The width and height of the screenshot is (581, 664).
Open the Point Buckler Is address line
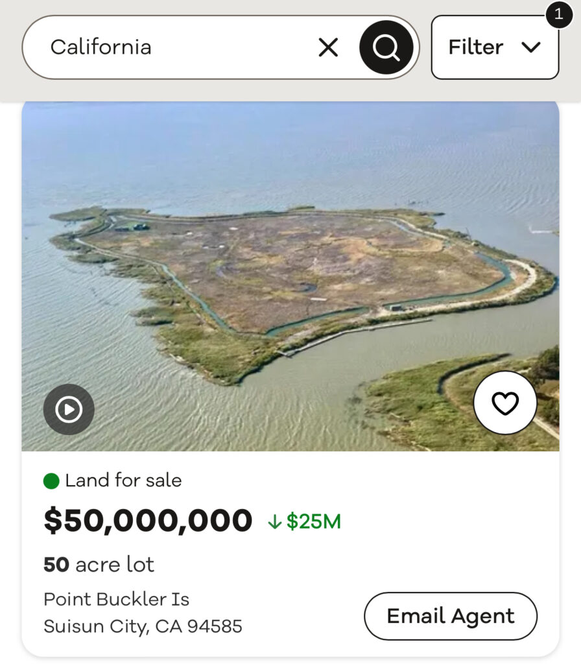tap(116, 599)
